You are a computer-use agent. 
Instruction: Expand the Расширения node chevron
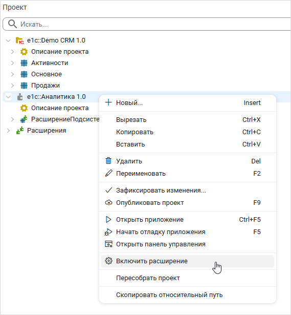pos(8,131)
